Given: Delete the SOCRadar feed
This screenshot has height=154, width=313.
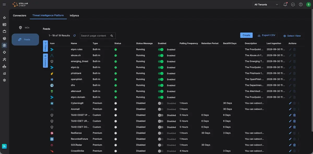Looking at the screenshot, I should (294, 145).
